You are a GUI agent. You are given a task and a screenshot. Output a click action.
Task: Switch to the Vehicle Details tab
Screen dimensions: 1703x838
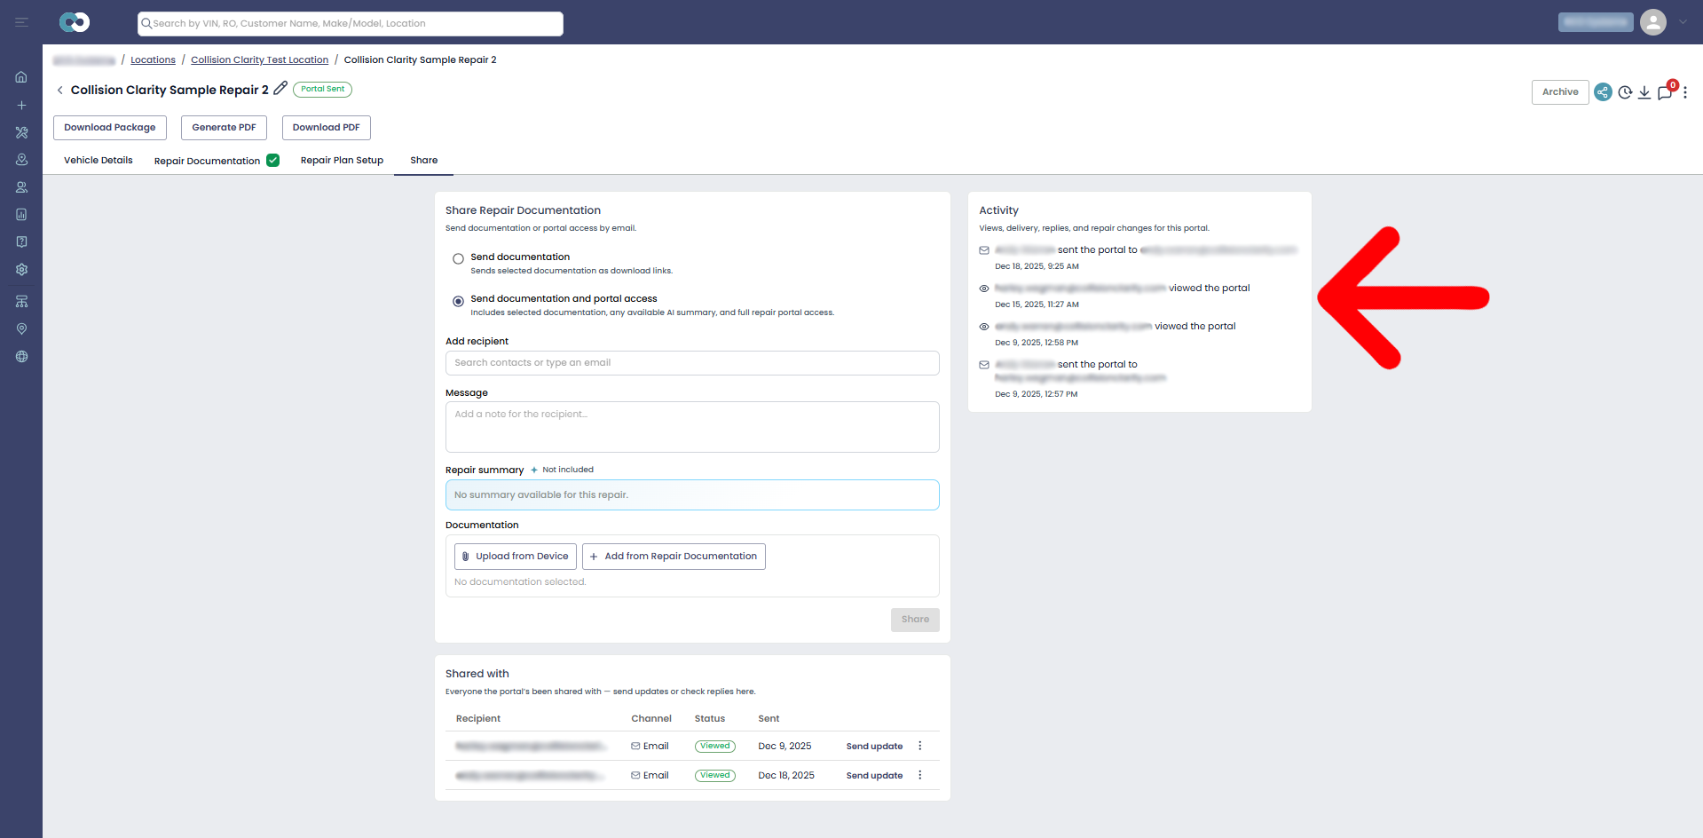click(x=99, y=161)
